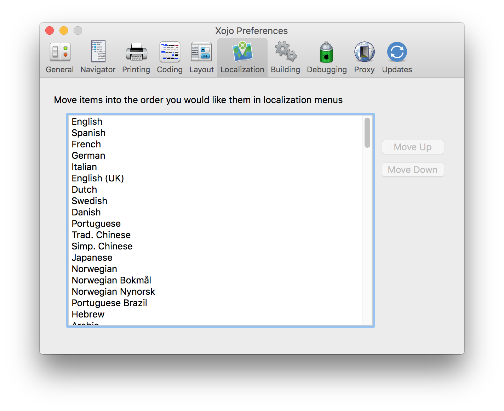The width and height of the screenshot is (504, 411).
Task: Minimize the Xojo Preferences window
Action: tap(64, 30)
